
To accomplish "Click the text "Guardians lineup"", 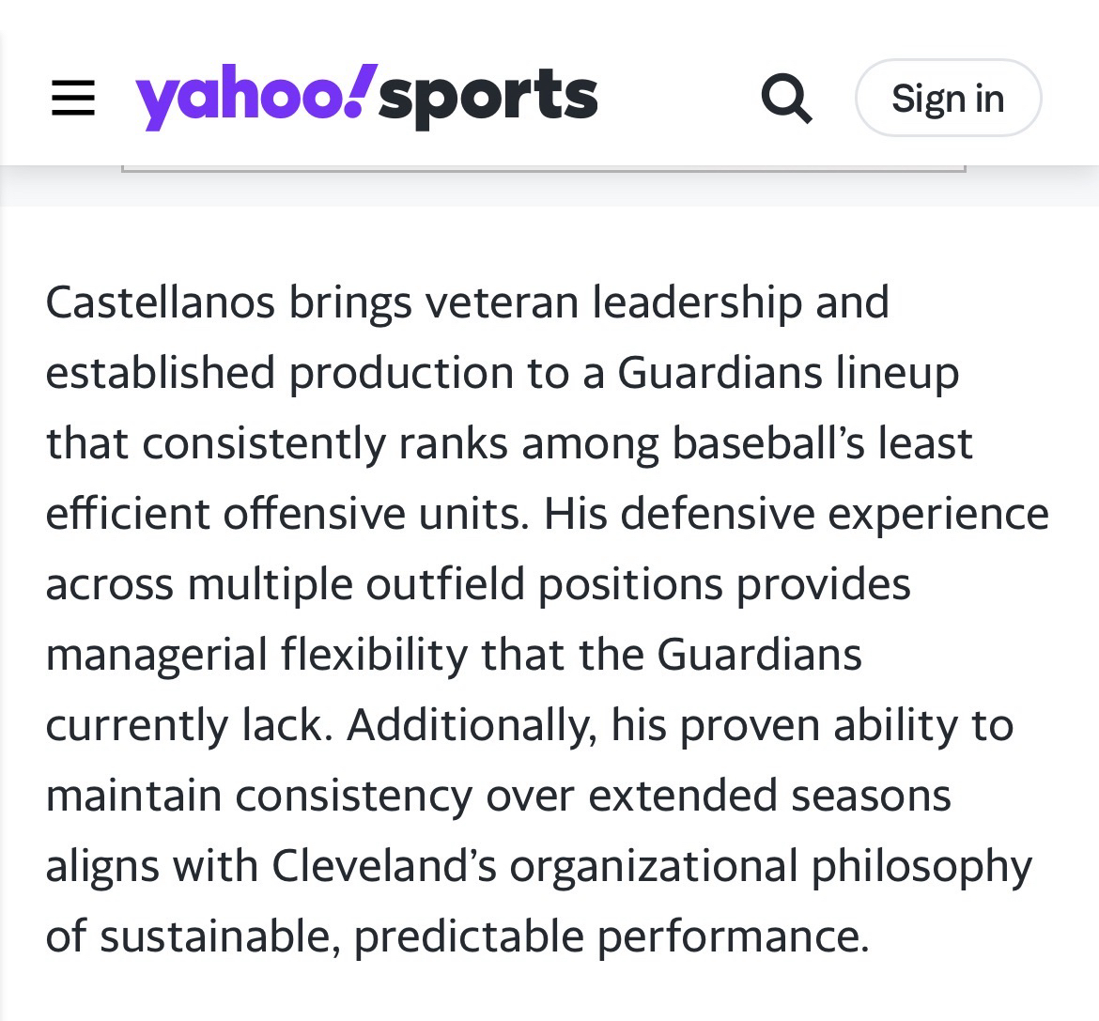I will tap(788, 373).
